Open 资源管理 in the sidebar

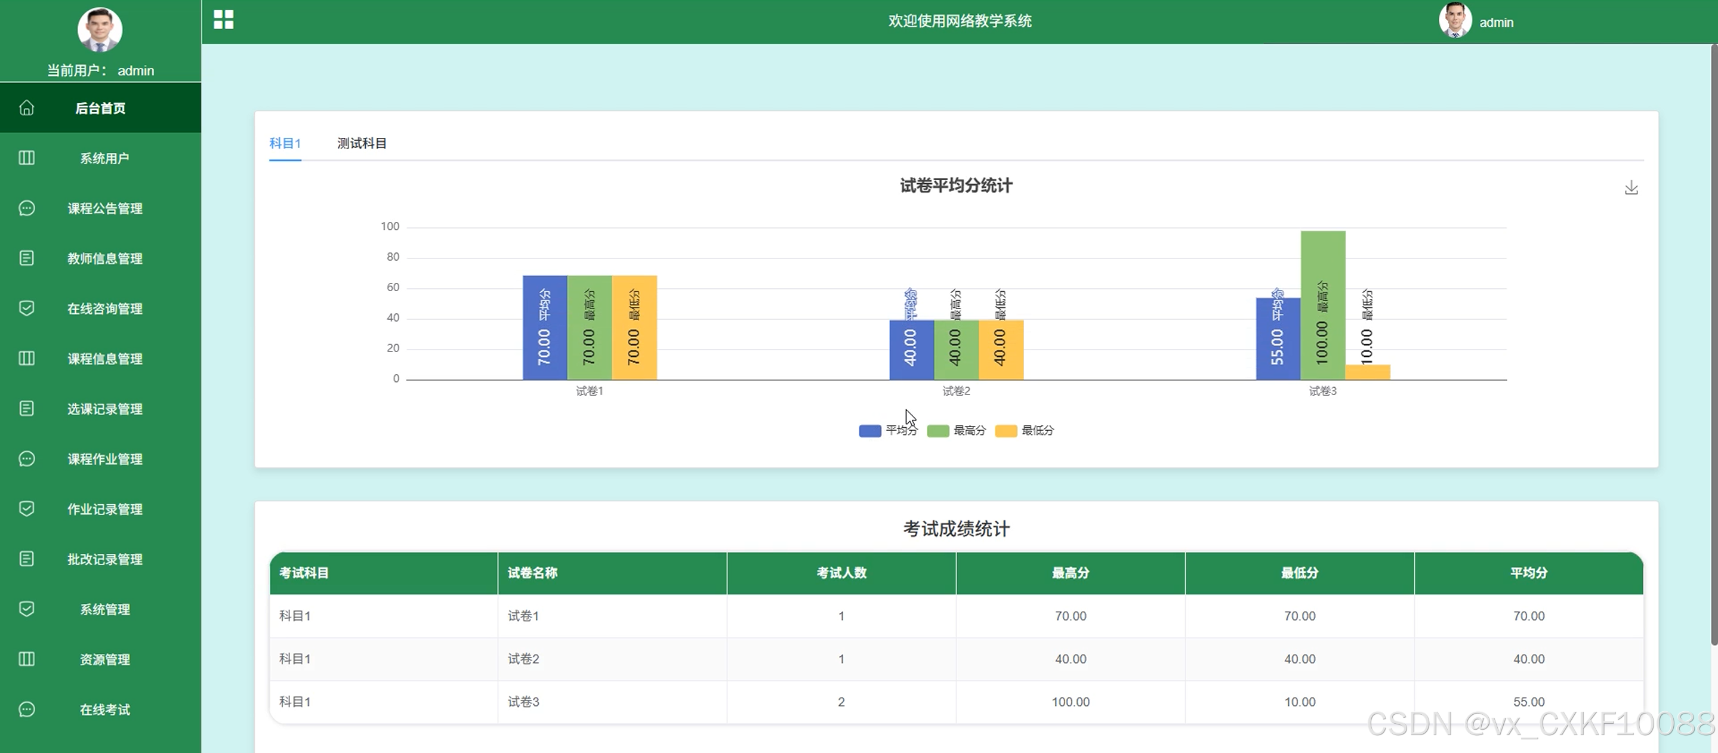[x=104, y=659]
